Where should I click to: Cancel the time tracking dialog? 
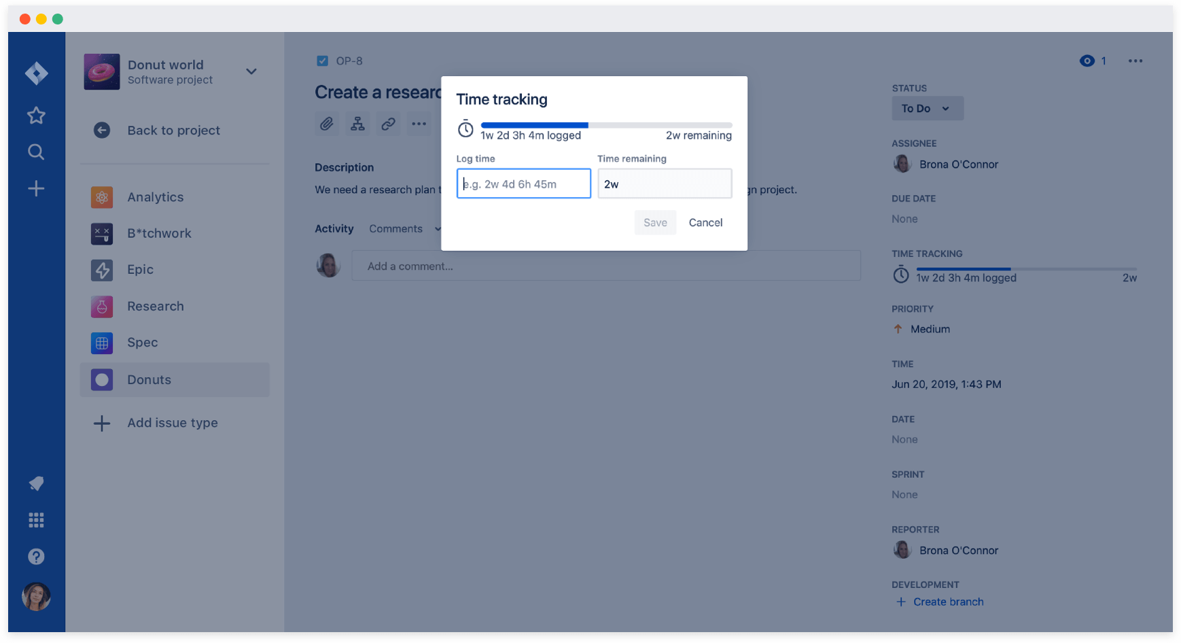pyautogui.click(x=705, y=222)
